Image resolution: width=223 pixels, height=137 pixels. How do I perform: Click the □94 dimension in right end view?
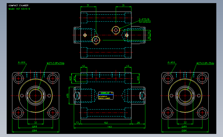pos(184,131)
